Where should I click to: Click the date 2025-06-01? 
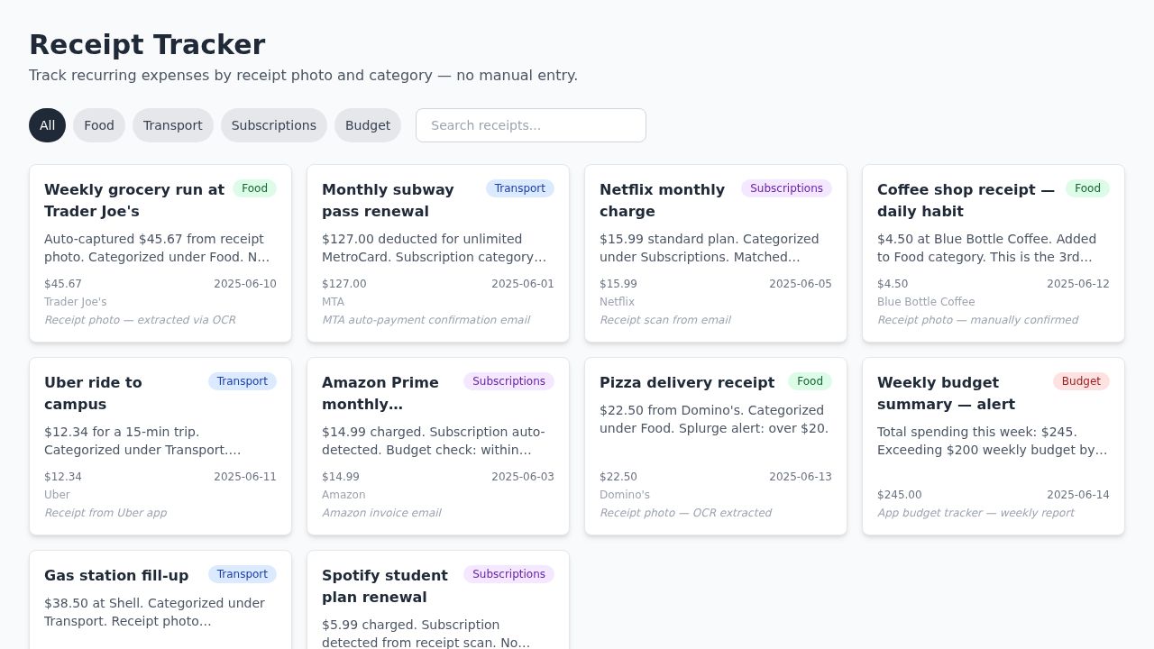[523, 284]
